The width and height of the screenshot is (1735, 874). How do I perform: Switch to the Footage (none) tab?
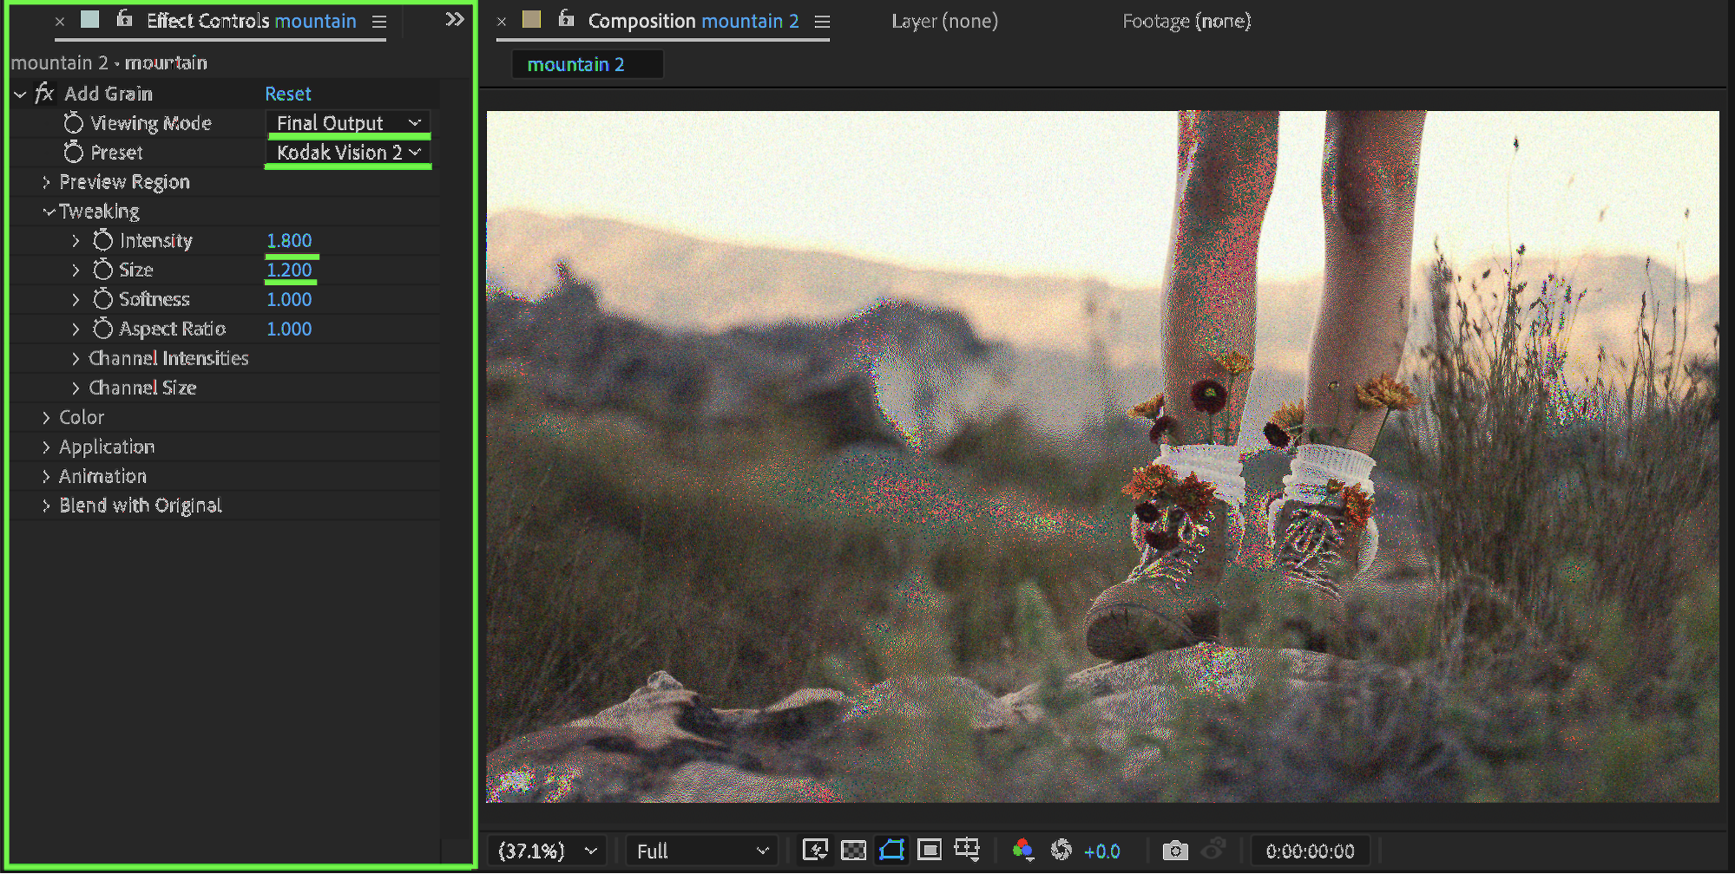point(1186,21)
